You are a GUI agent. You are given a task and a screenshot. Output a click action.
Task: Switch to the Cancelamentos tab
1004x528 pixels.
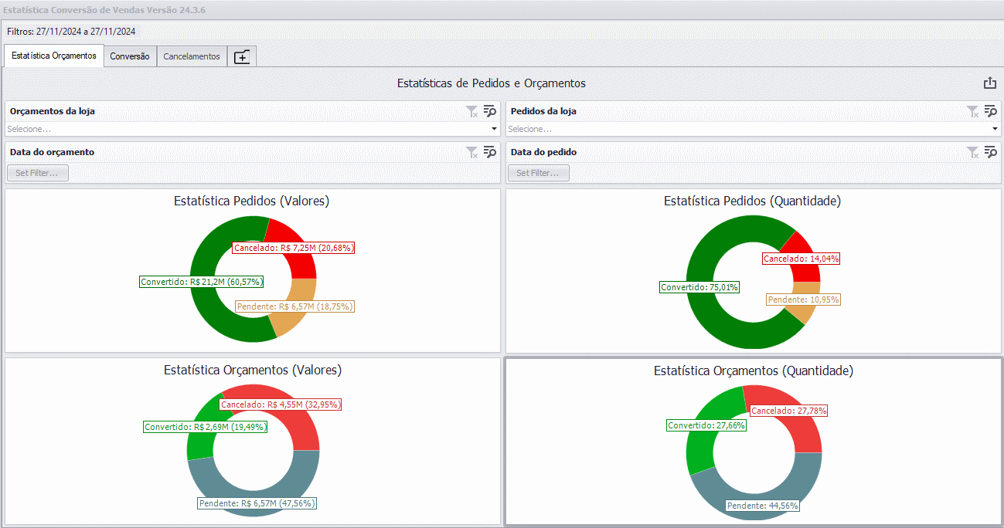click(x=192, y=56)
